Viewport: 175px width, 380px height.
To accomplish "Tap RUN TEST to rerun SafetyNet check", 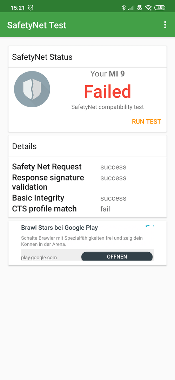I will (147, 121).
